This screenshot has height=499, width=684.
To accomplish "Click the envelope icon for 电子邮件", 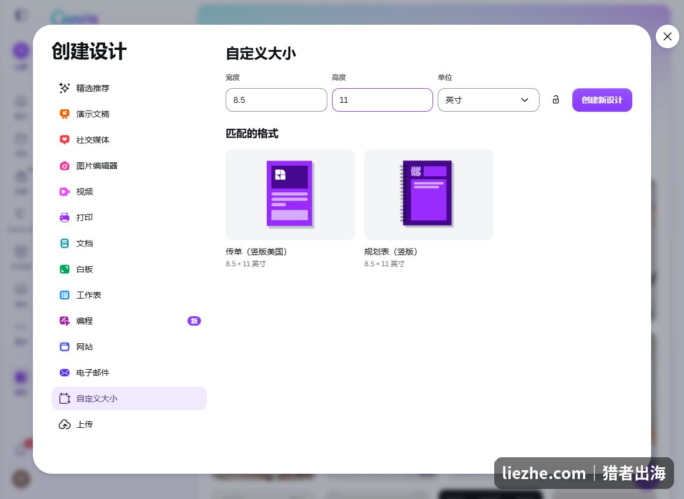I will click(x=65, y=373).
